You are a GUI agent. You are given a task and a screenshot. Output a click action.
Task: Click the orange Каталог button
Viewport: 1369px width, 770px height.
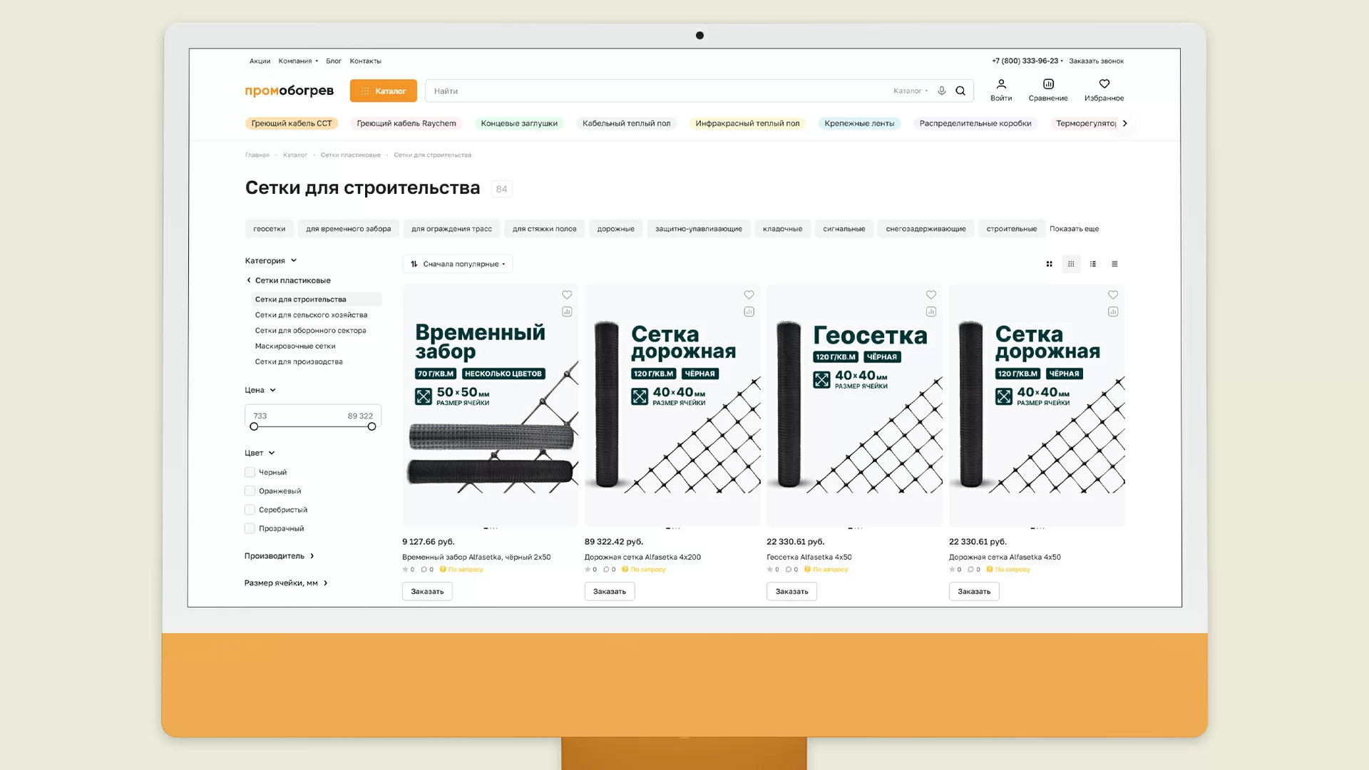(x=384, y=91)
